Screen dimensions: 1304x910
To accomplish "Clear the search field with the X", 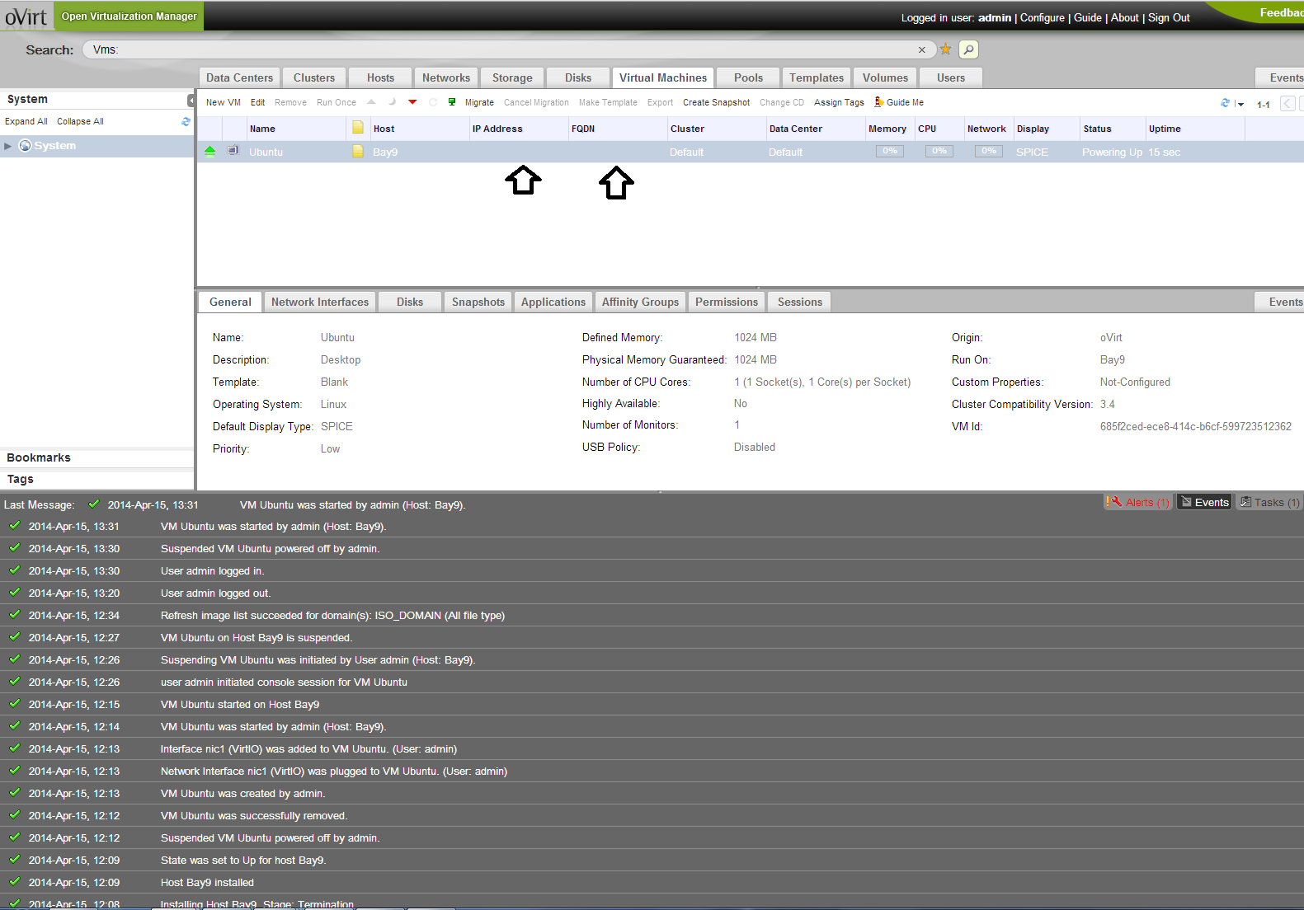I will point(921,50).
